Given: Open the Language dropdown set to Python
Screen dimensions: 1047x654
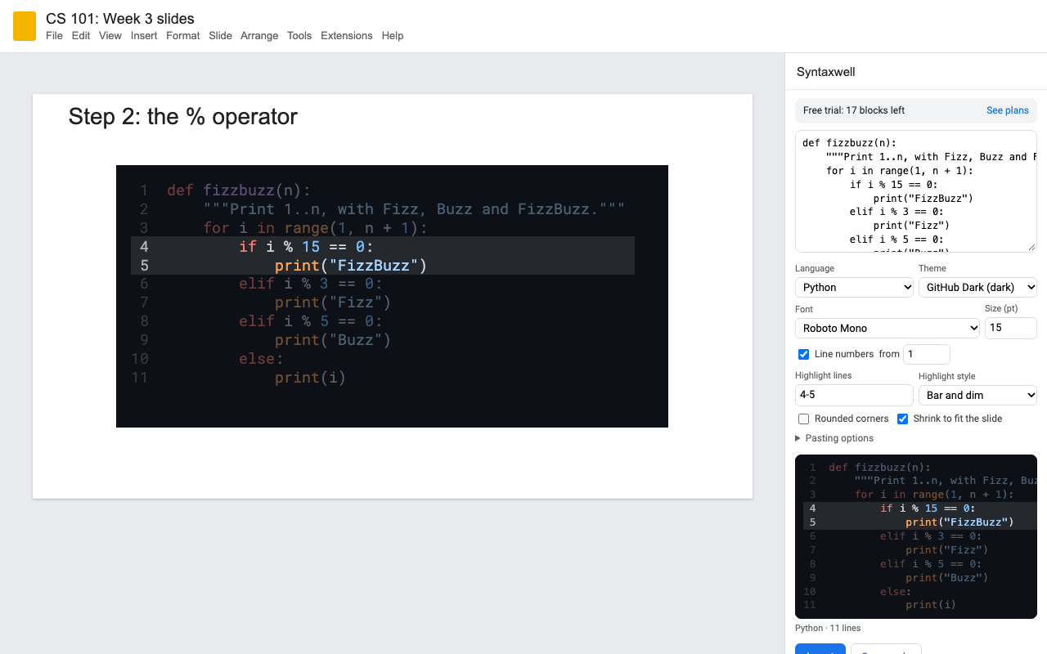Looking at the screenshot, I should 854,287.
